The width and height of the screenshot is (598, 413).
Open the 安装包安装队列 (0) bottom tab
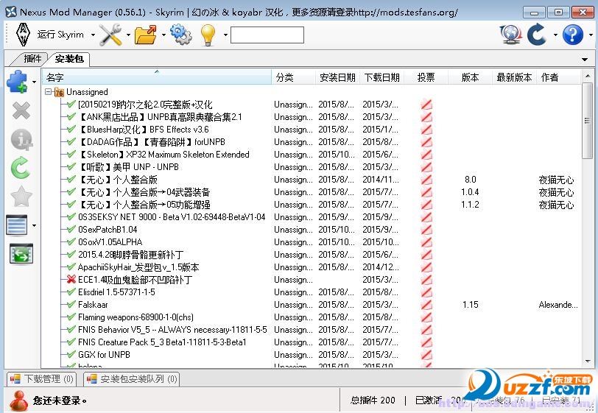(132, 378)
